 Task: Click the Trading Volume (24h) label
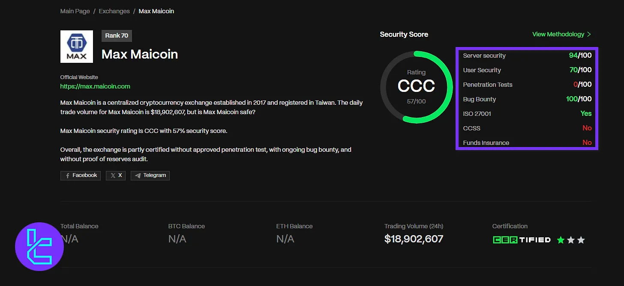click(x=414, y=226)
